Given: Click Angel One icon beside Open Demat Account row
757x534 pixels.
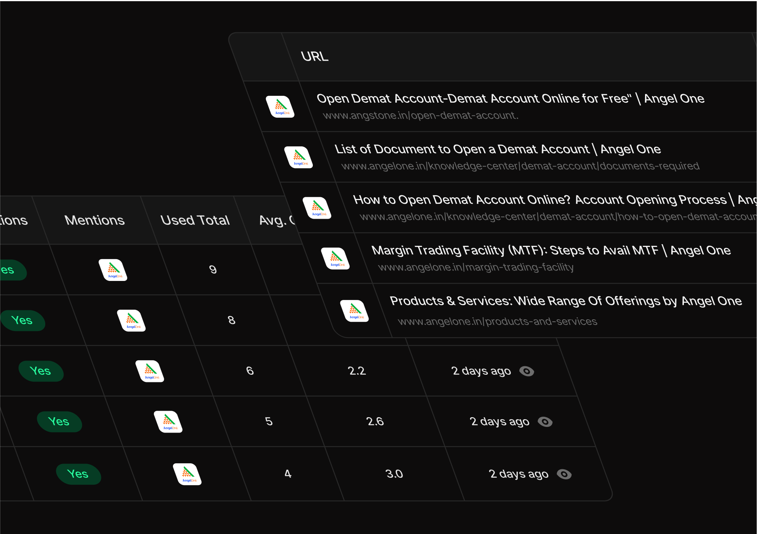Looking at the screenshot, I should click(280, 107).
